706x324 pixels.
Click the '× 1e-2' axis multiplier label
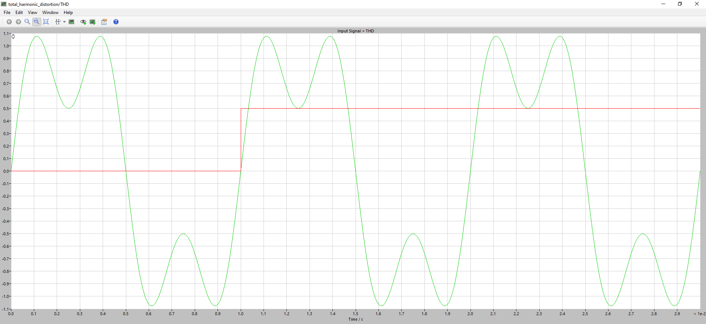[x=699, y=314]
